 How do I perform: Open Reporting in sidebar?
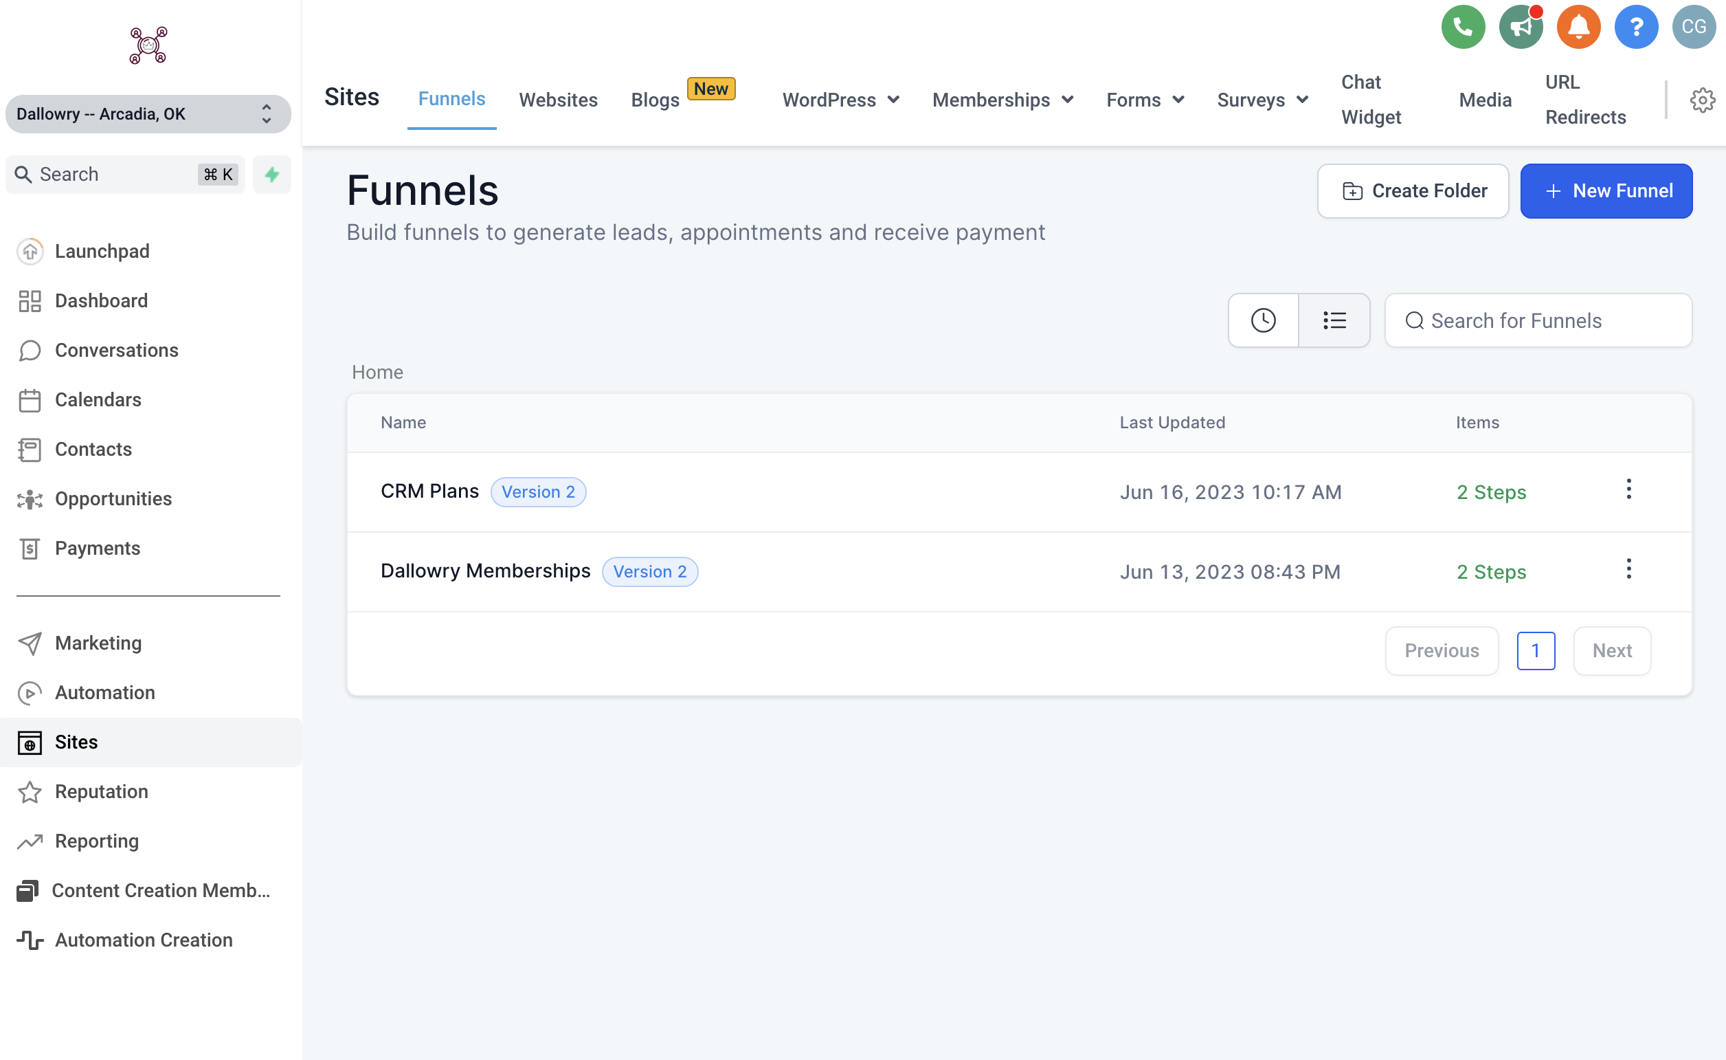pyautogui.click(x=97, y=841)
